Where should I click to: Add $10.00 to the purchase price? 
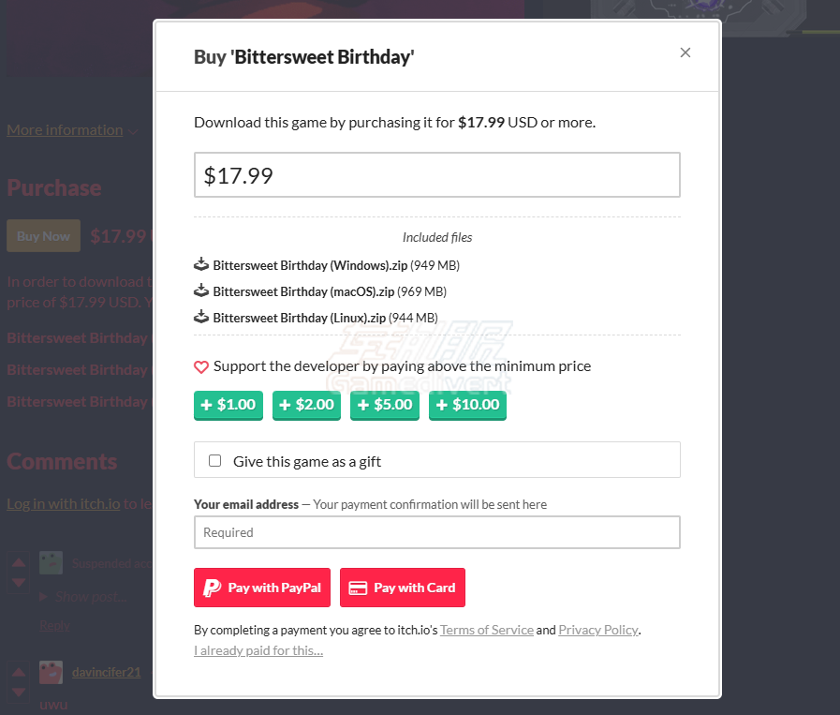click(x=467, y=405)
